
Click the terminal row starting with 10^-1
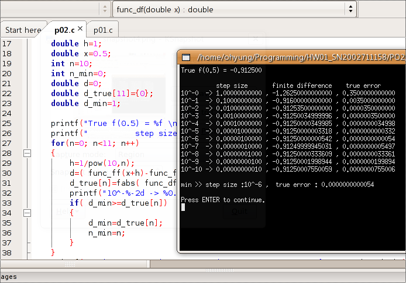(288, 101)
